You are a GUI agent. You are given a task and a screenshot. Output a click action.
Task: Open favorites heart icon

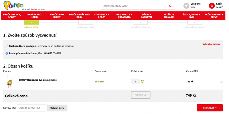pyautogui.click(x=186, y=6)
